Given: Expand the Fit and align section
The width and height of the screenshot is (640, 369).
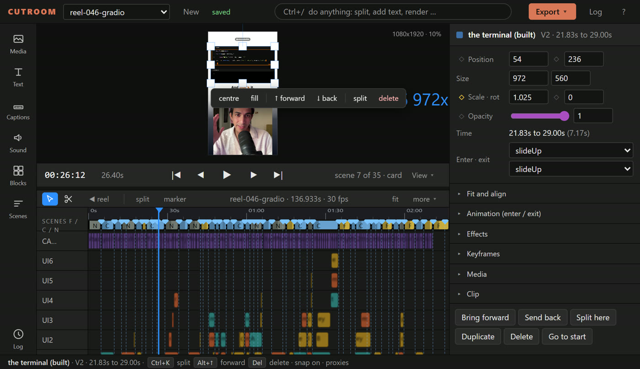Looking at the screenshot, I should [545, 194].
